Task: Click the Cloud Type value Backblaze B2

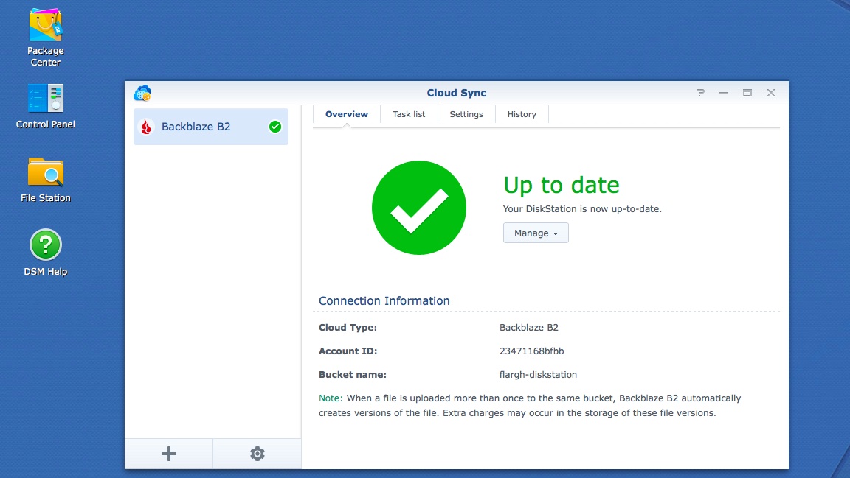Action: 528,328
